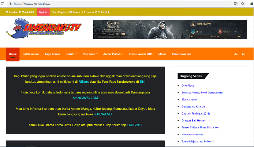Click the red Update label
The image size is (254, 147).
point(43,12)
